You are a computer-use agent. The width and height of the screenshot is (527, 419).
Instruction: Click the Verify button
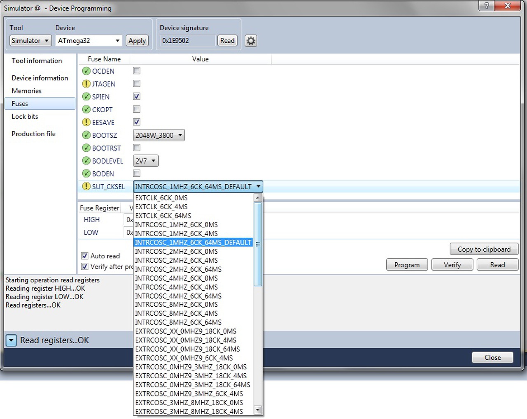(452, 265)
